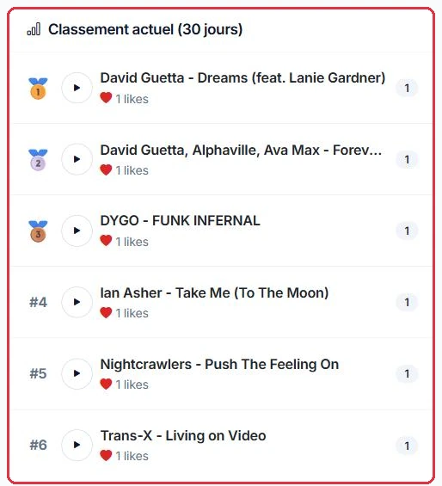The image size is (442, 486).
Task: Like the David Guetta Dreams heart icon
Action: (x=106, y=98)
